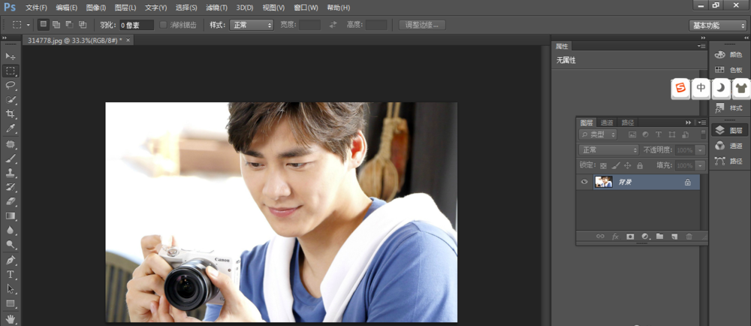This screenshot has width=751, height=326.
Task: Open the opacity 不透明度 slider arrow
Action: tap(701, 149)
